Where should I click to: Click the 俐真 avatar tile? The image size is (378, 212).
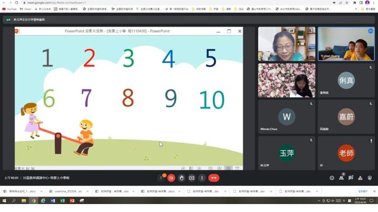[x=346, y=80]
